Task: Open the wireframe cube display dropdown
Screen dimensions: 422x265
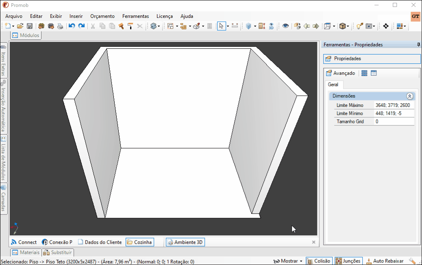Action: 334,26
